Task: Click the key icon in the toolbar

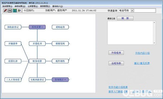Action: 10,11
